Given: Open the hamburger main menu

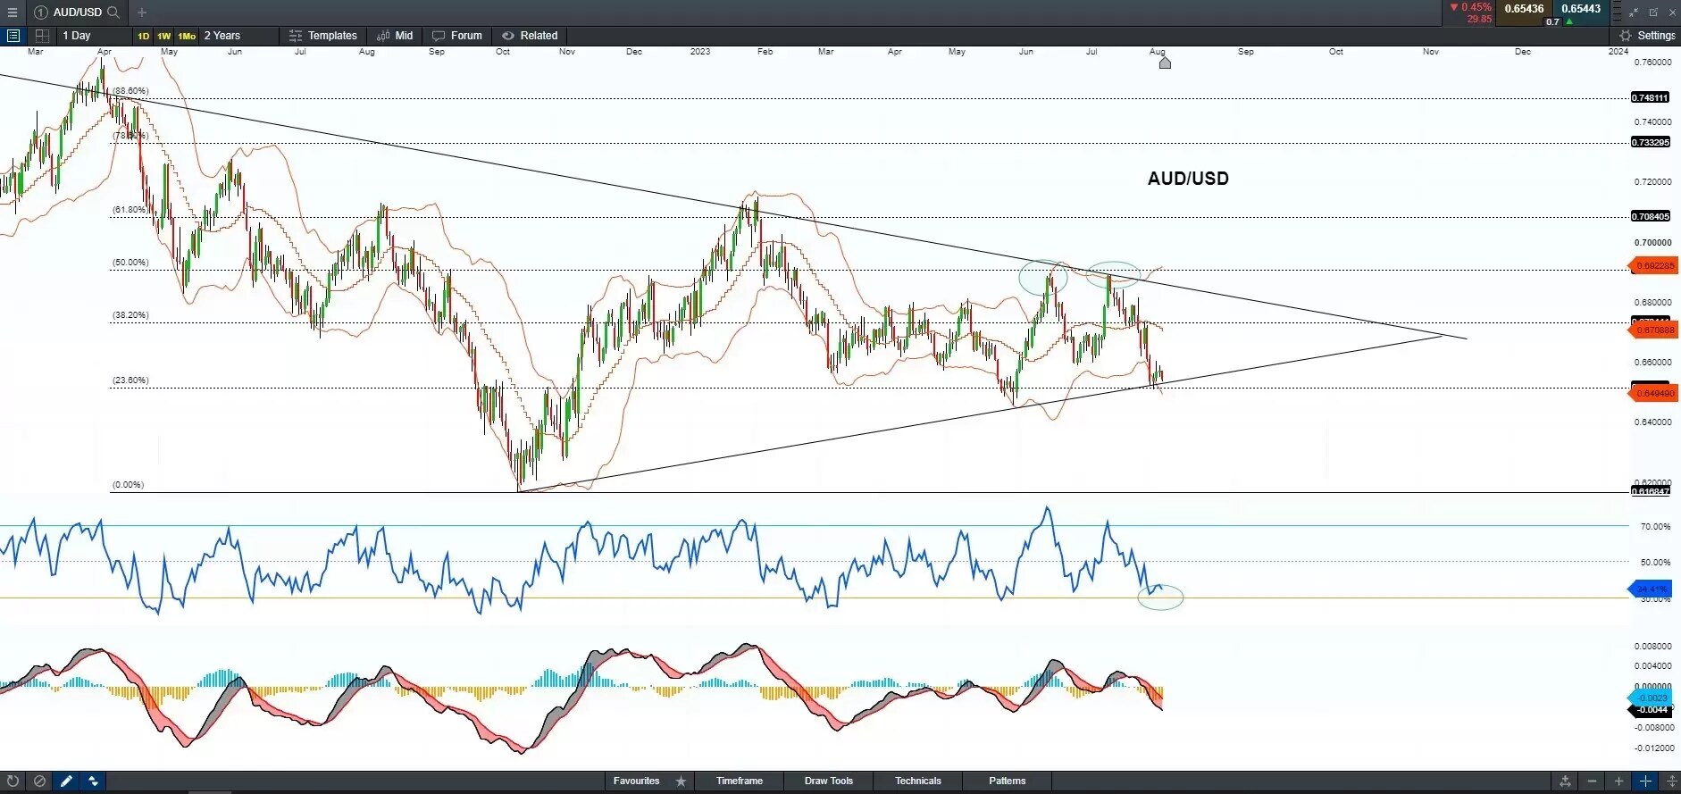Looking at the screenshot, I should pyautogui.click(x=12, y=13).
